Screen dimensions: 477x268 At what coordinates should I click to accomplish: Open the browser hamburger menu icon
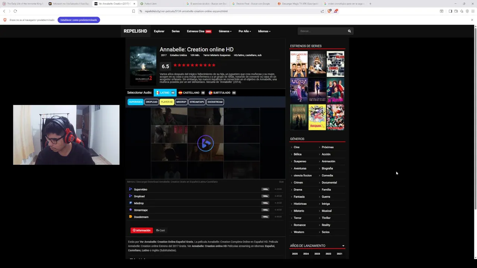[x=473, y=11]
